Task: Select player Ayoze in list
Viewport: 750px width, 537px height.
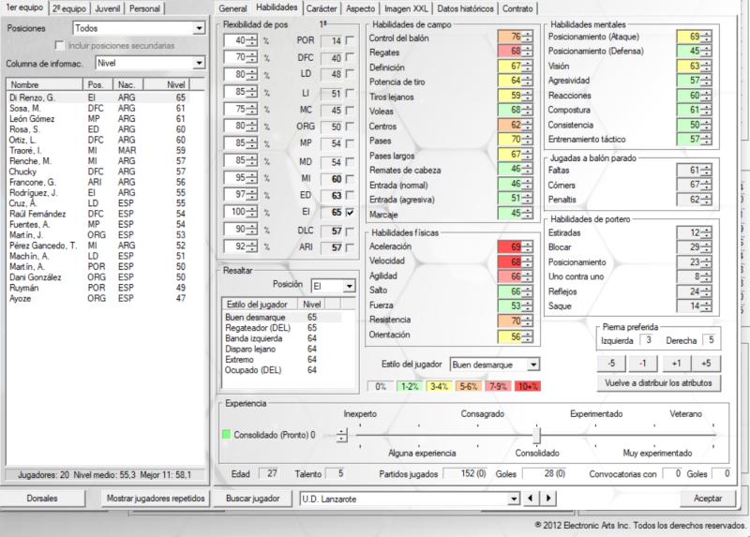Action: click(x=98, y=298)
